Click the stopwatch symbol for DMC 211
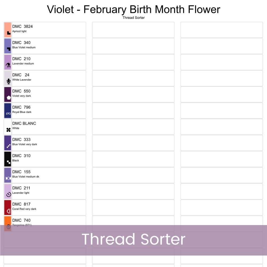The width and height of the screenshot is (267, 267). pos(9,194)
